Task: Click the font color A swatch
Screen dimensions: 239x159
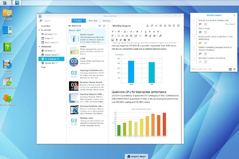Action: click(125, 31)
